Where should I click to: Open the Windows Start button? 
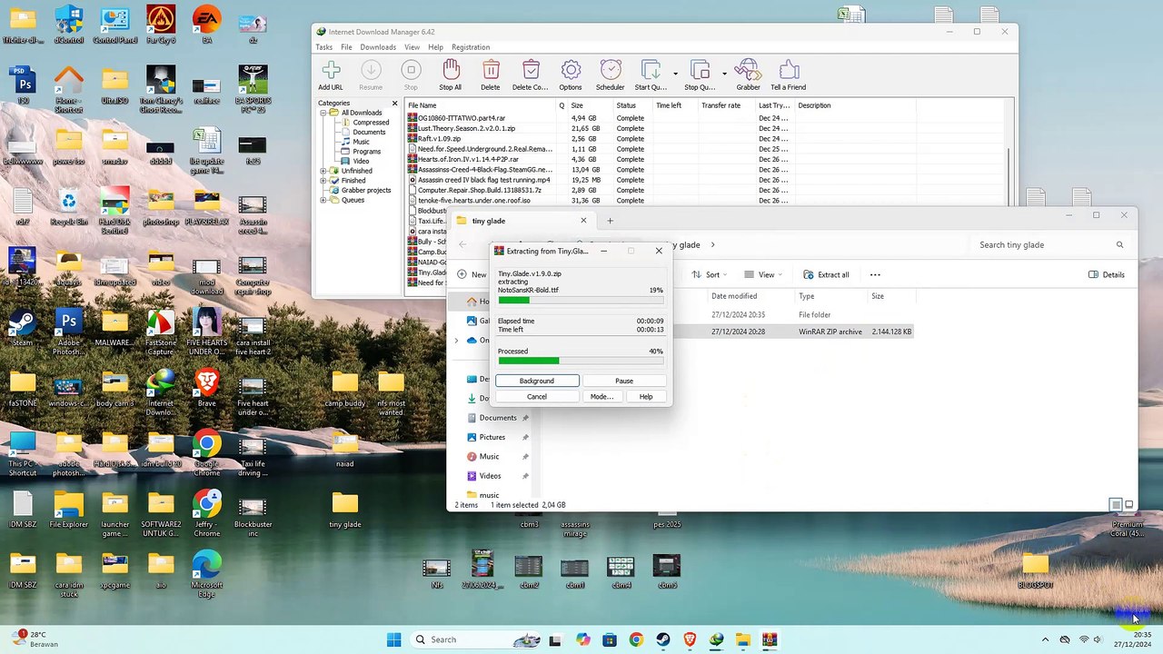[x=393, y=639]
